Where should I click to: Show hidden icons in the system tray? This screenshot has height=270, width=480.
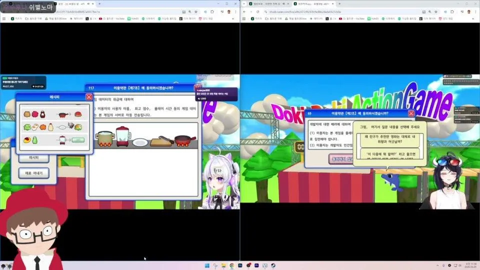pos(437,265)
